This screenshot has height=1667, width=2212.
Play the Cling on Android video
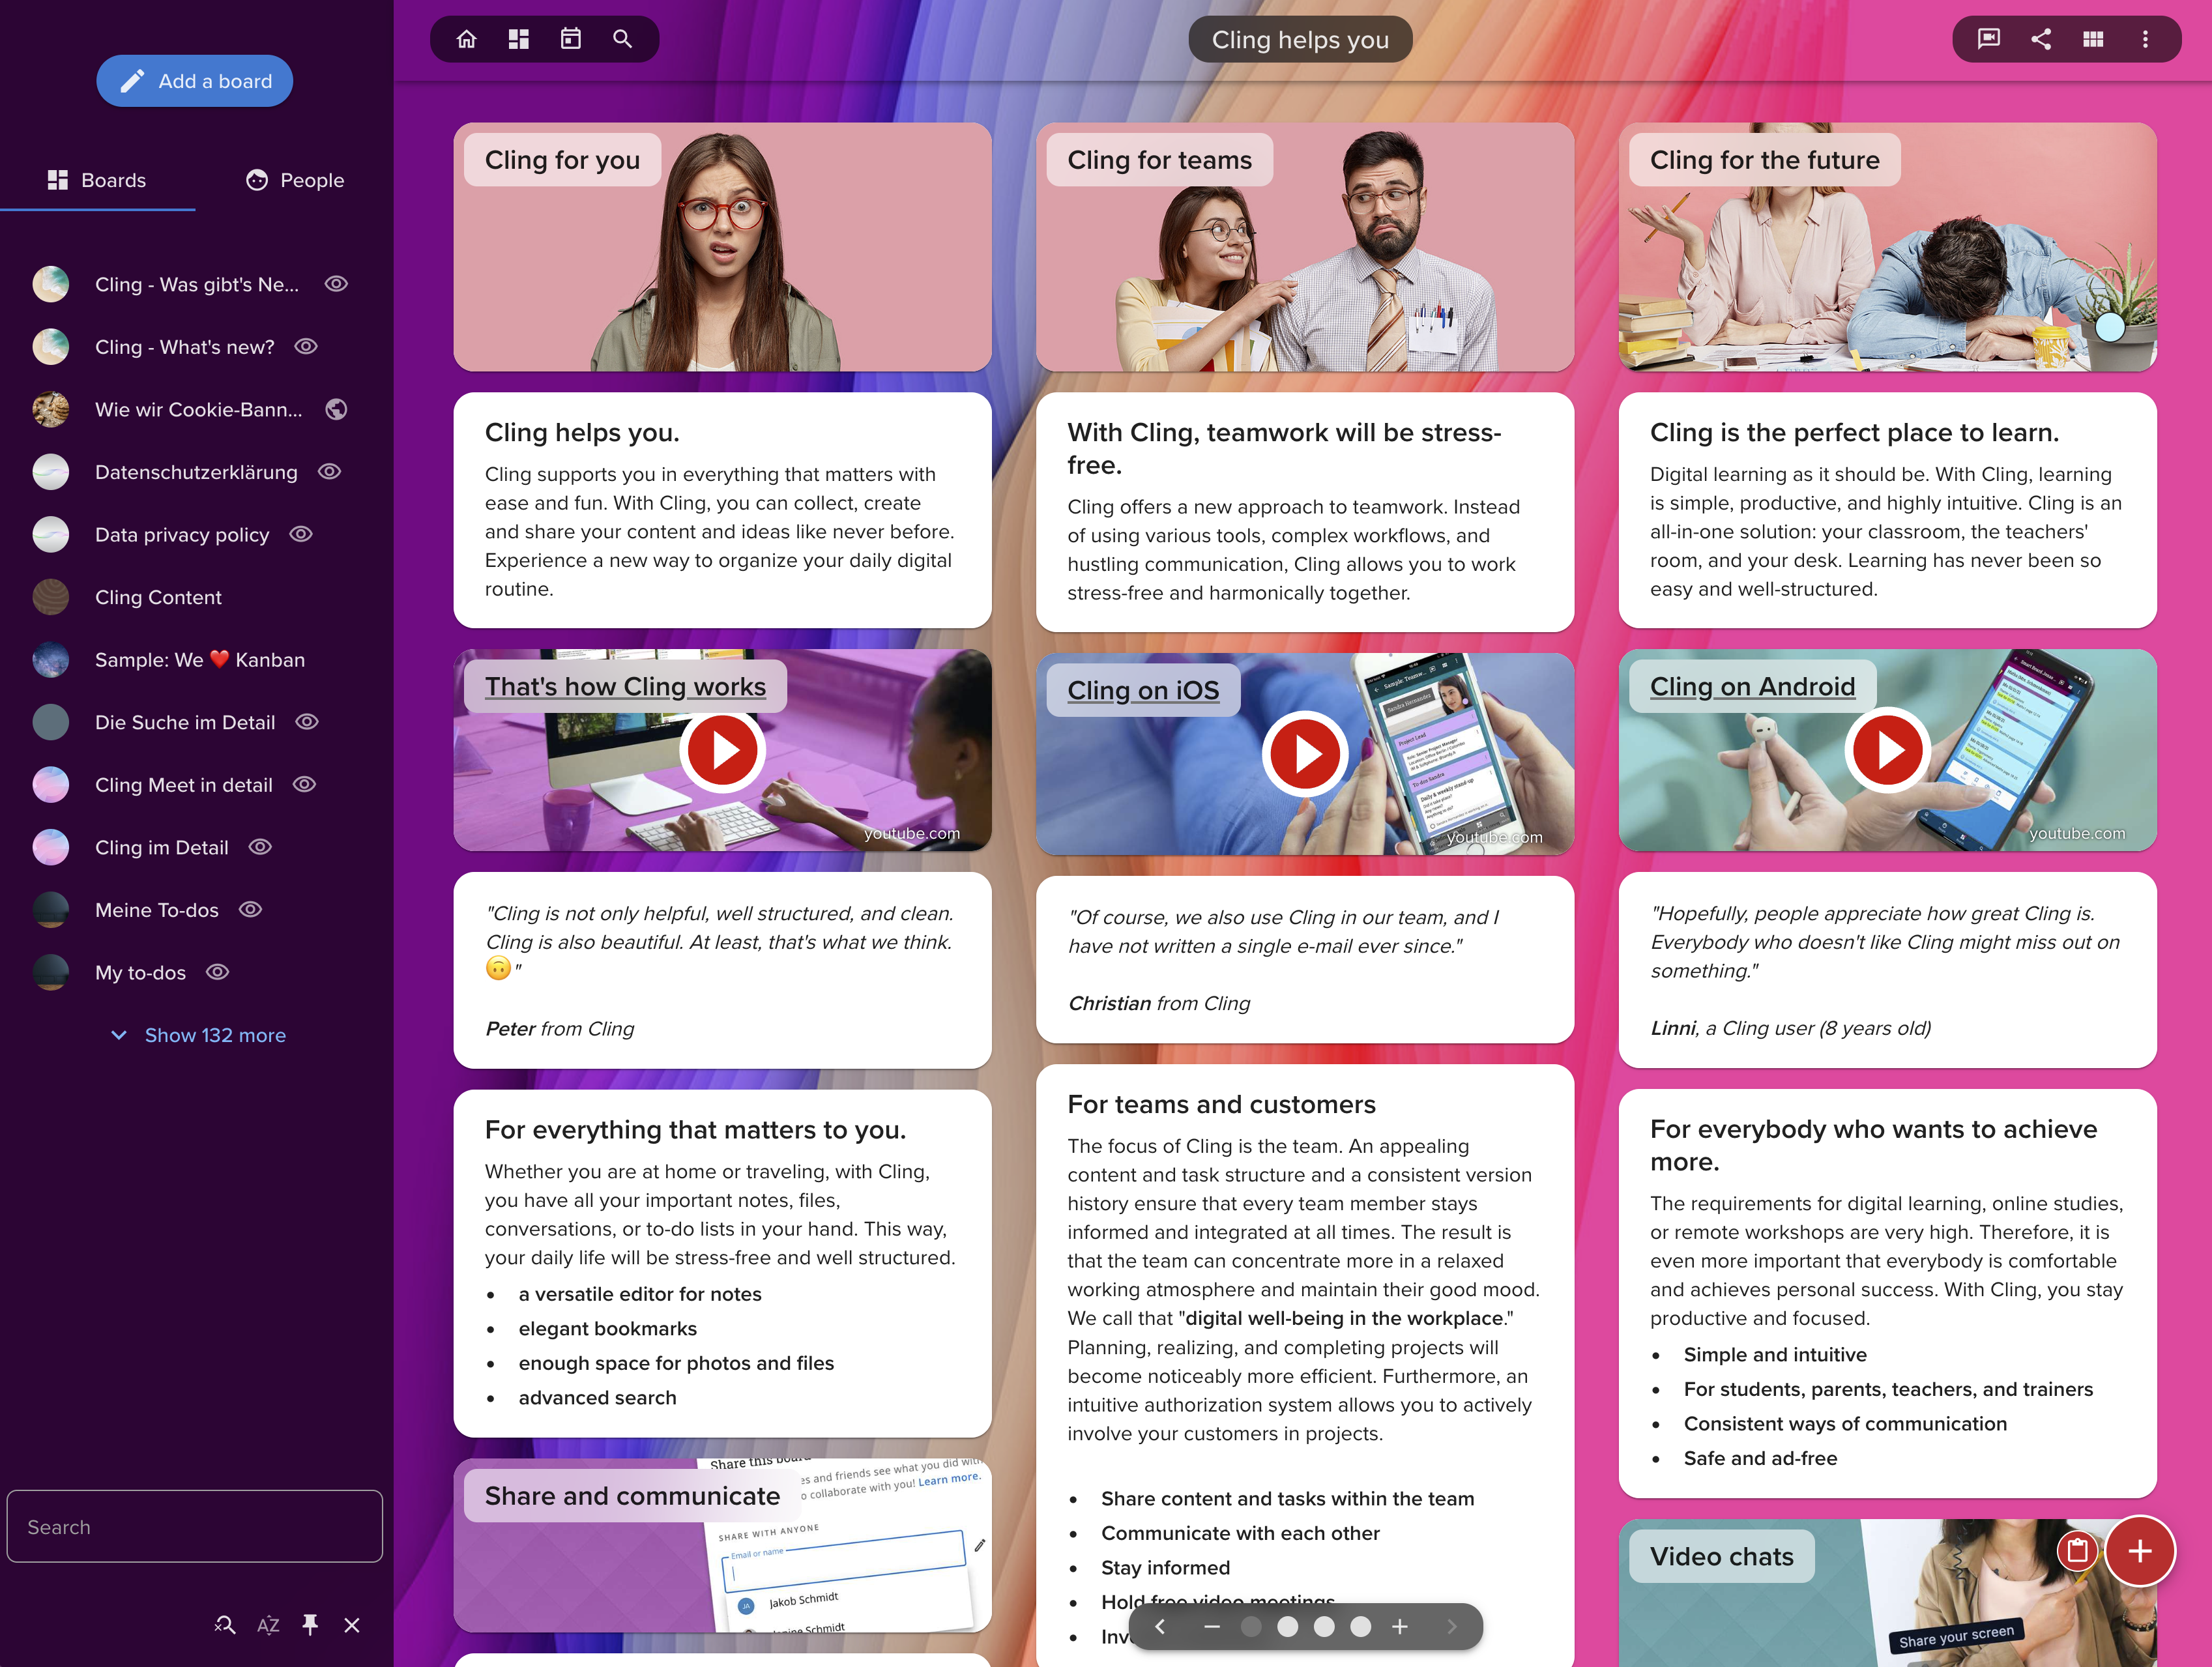(1887, 750)
